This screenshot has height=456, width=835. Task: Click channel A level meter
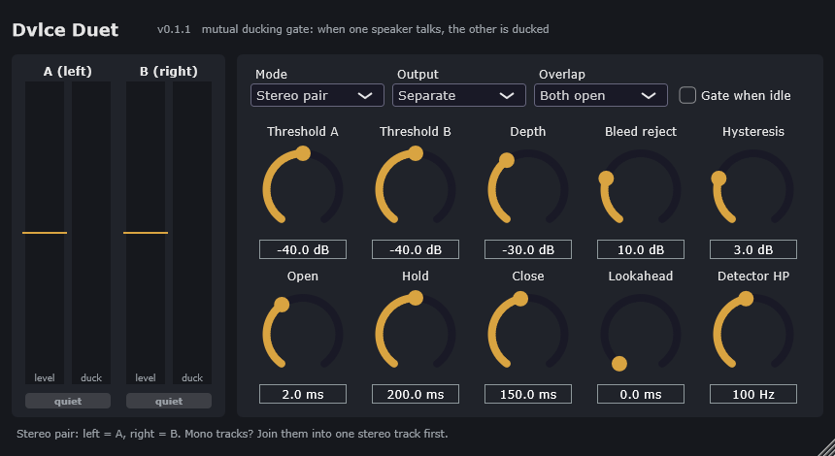pyautogui.click(x=45, y=233)
